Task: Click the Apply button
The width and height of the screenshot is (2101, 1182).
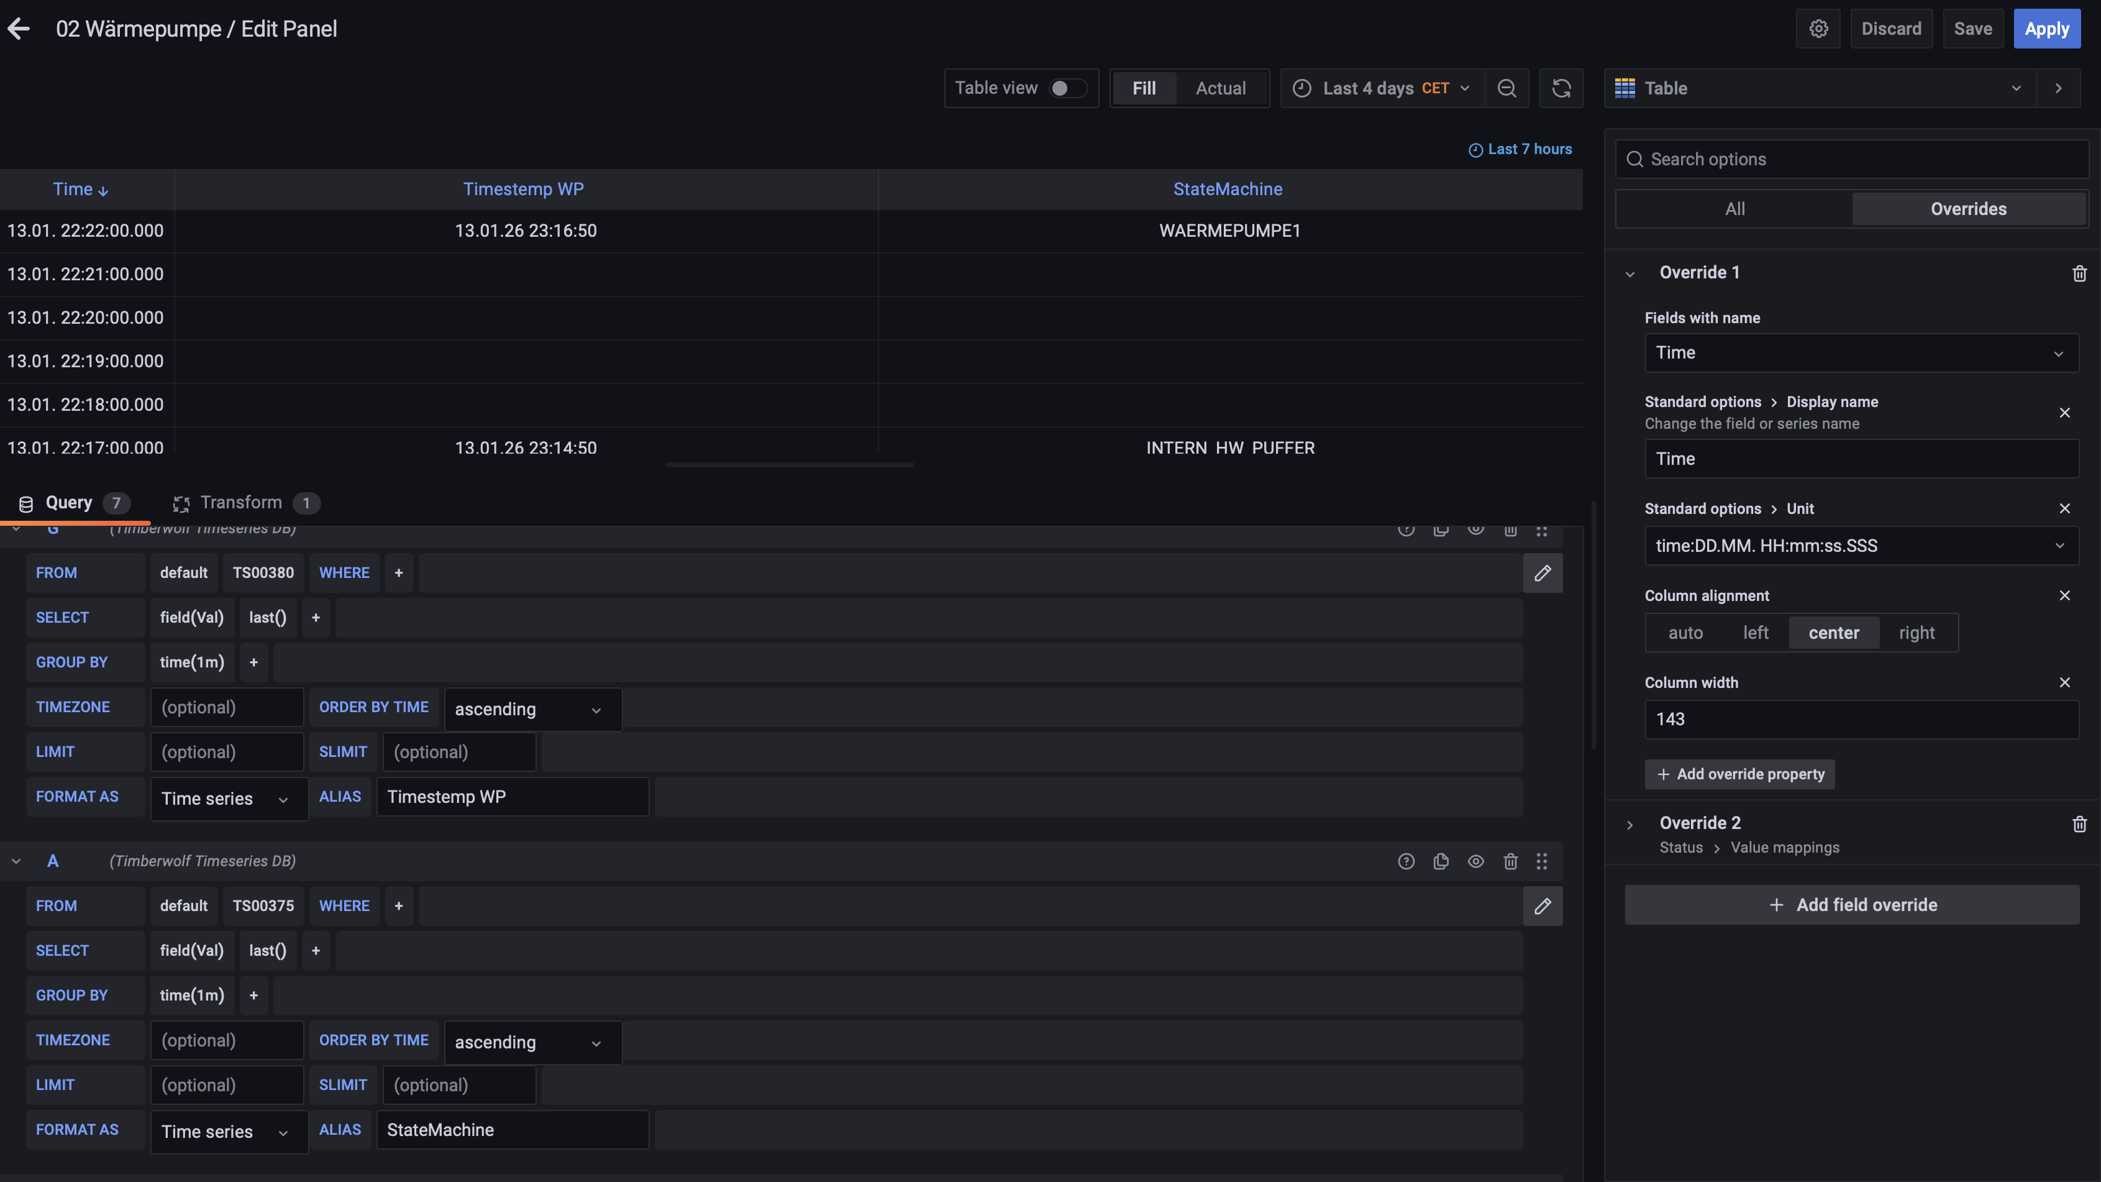Action: coord(2046,29)
